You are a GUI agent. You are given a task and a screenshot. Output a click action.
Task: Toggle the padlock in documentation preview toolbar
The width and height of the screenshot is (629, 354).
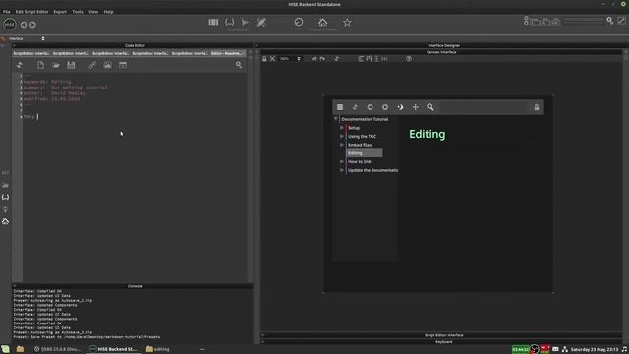[x=537, y=107]
